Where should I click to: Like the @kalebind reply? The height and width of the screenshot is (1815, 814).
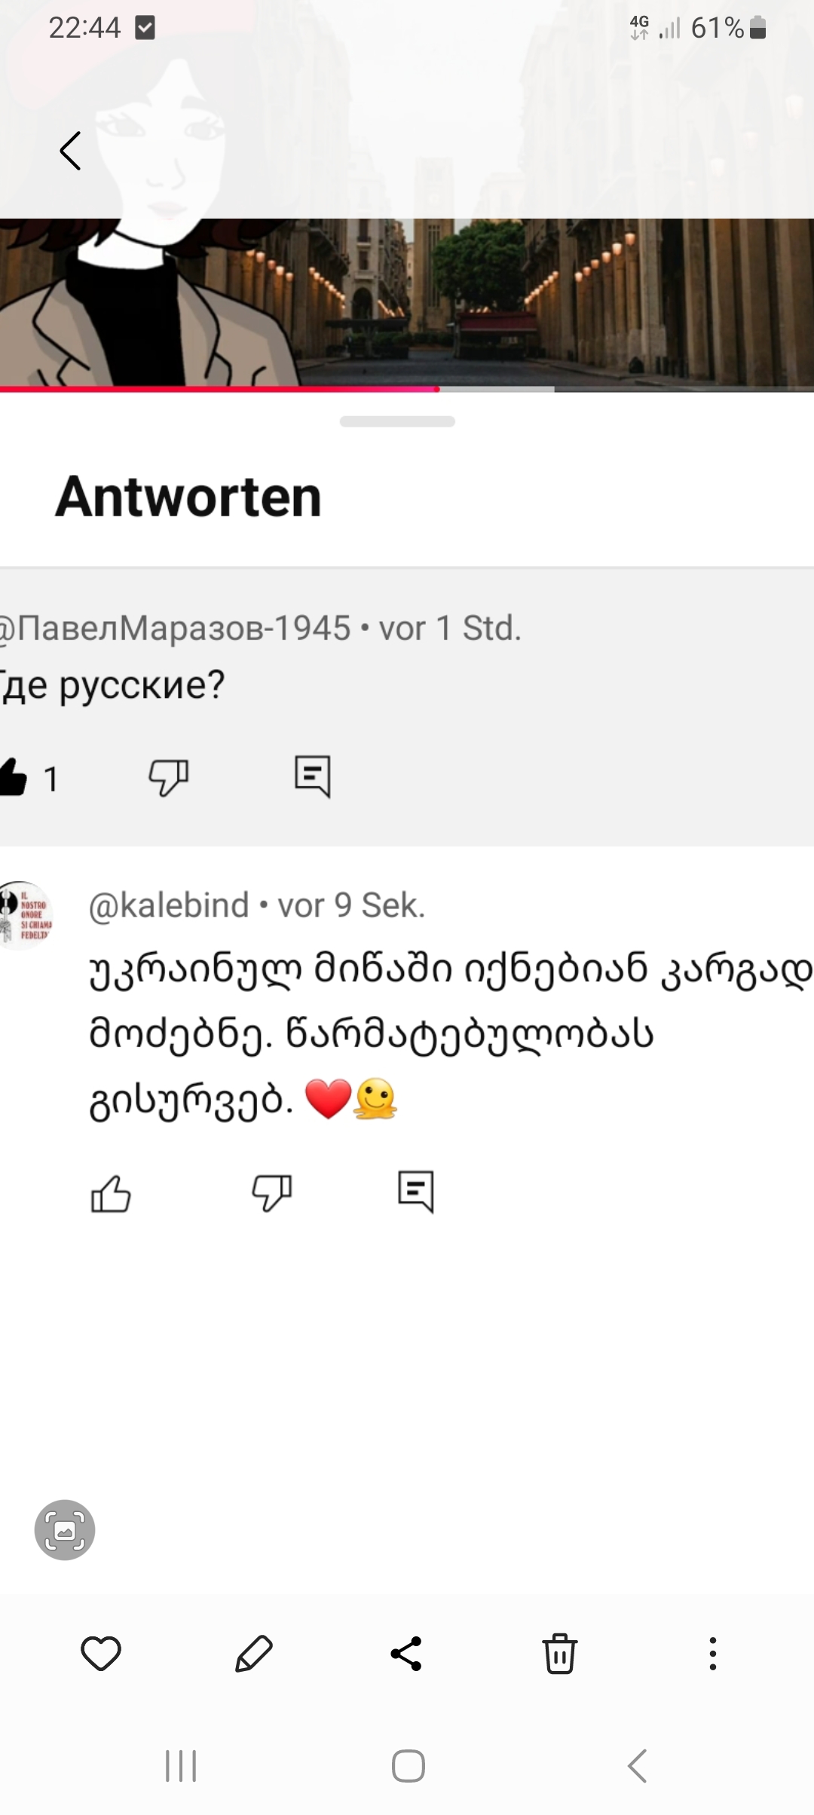(x=111, y=1193)
